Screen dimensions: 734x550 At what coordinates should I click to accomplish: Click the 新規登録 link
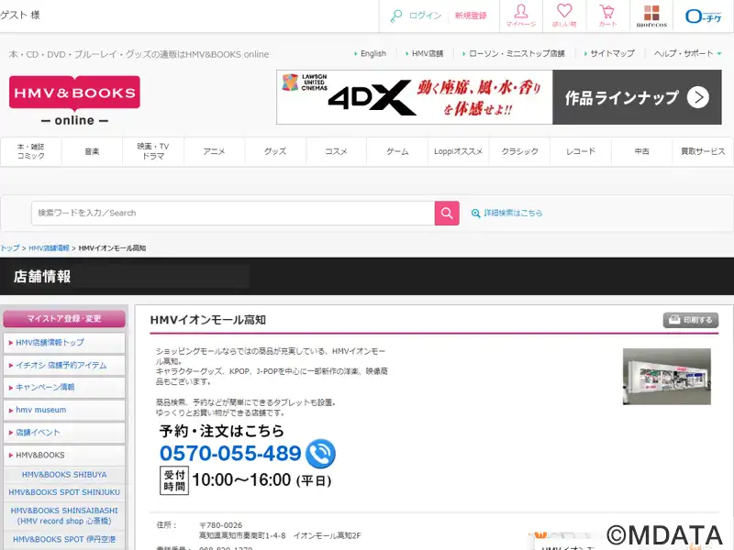click(471, 16)
